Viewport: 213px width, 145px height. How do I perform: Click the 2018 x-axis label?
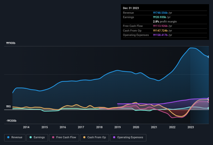click(99, 127)
